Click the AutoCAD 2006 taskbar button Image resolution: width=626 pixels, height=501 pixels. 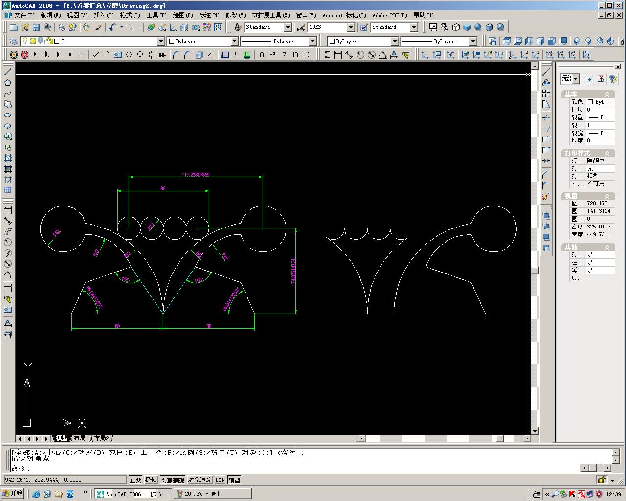tap(133, 494)
